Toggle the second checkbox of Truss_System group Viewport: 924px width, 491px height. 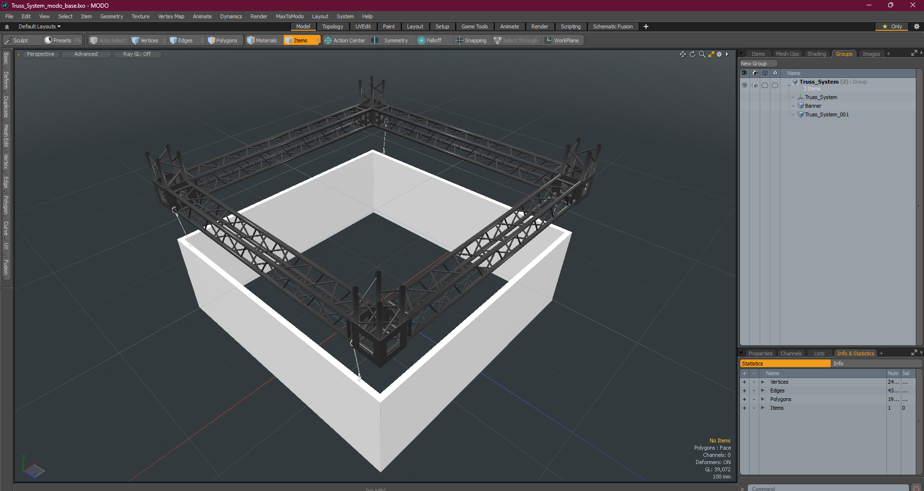pos(775,85)
